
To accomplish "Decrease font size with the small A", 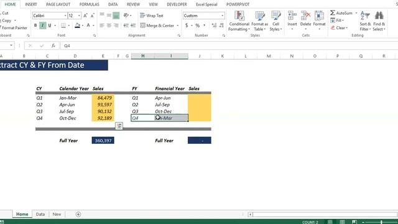I will [x=93, y=16].
